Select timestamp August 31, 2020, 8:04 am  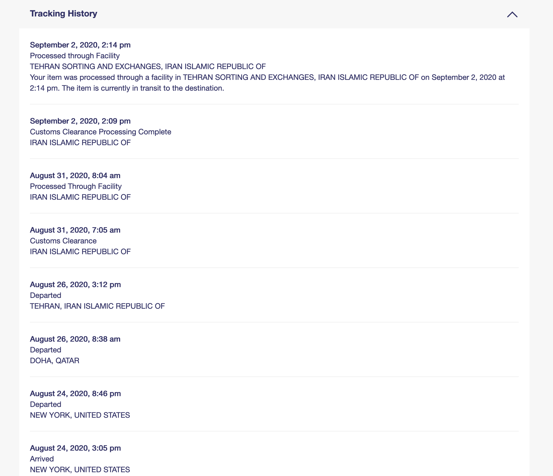pos(75,175)
